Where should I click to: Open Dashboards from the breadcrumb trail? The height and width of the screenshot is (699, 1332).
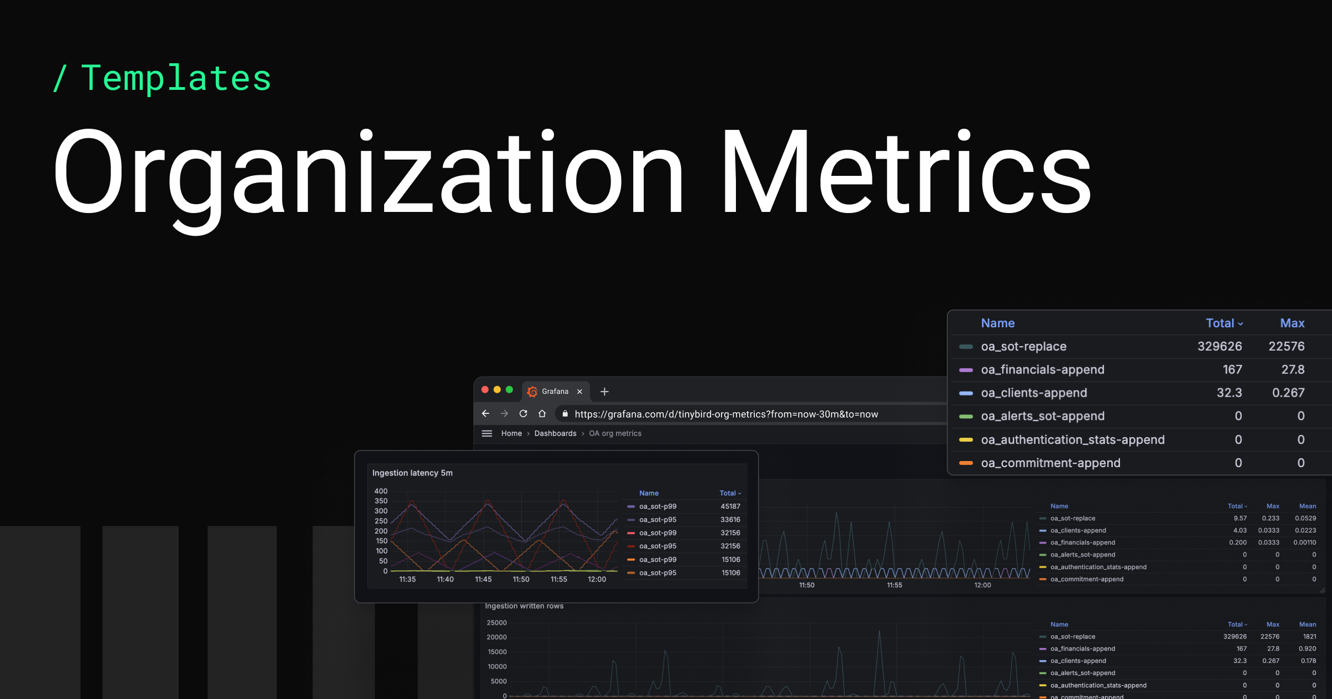[555, 433]
